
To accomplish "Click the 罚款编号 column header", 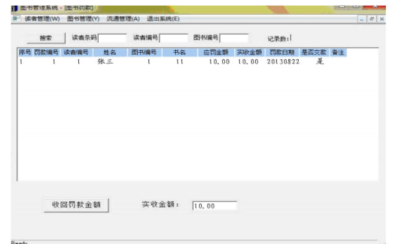I will pos(46,53).
